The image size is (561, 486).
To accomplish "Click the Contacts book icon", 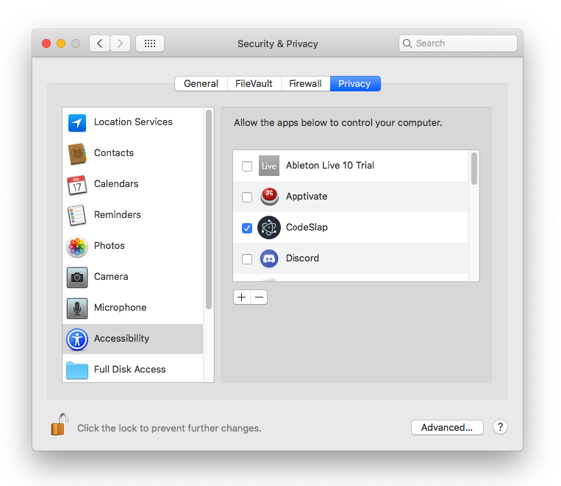I will (77, 154).
